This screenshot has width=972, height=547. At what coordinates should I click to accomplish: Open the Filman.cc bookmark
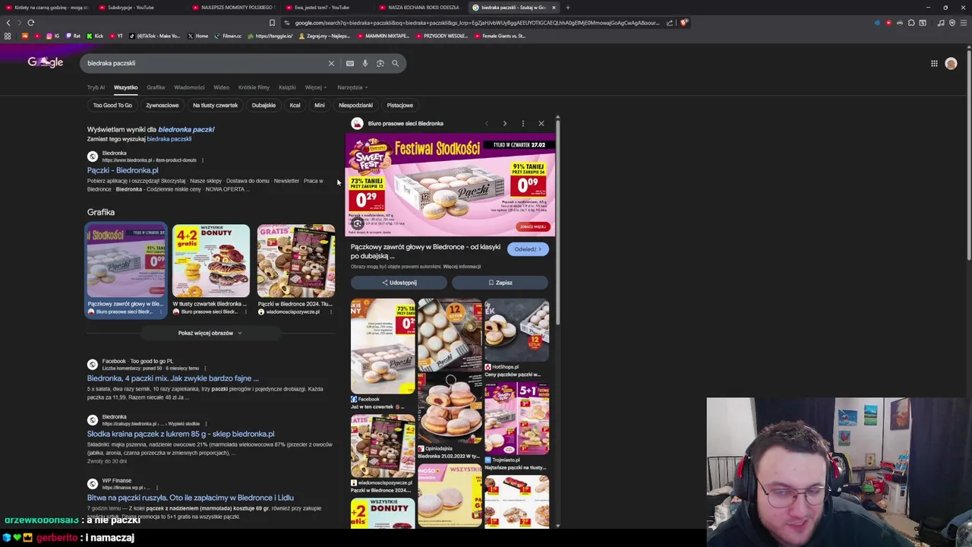(228, 36)
